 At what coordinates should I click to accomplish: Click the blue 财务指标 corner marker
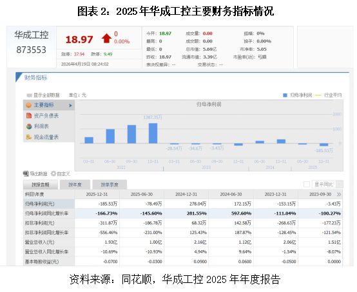pos(19,77)
